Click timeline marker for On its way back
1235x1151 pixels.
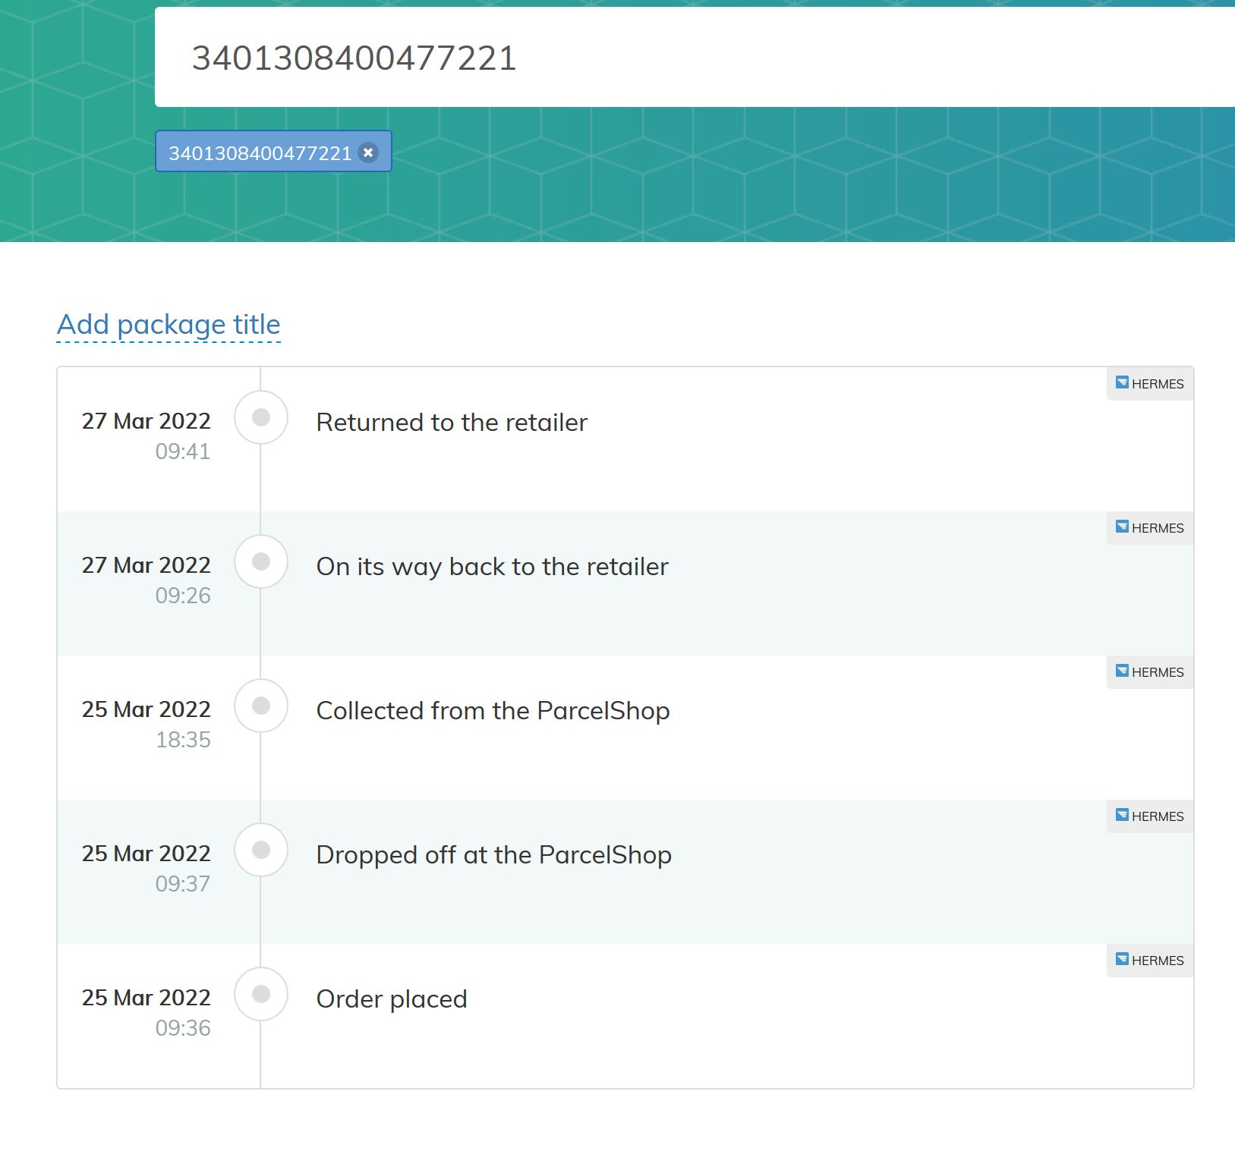261,561
